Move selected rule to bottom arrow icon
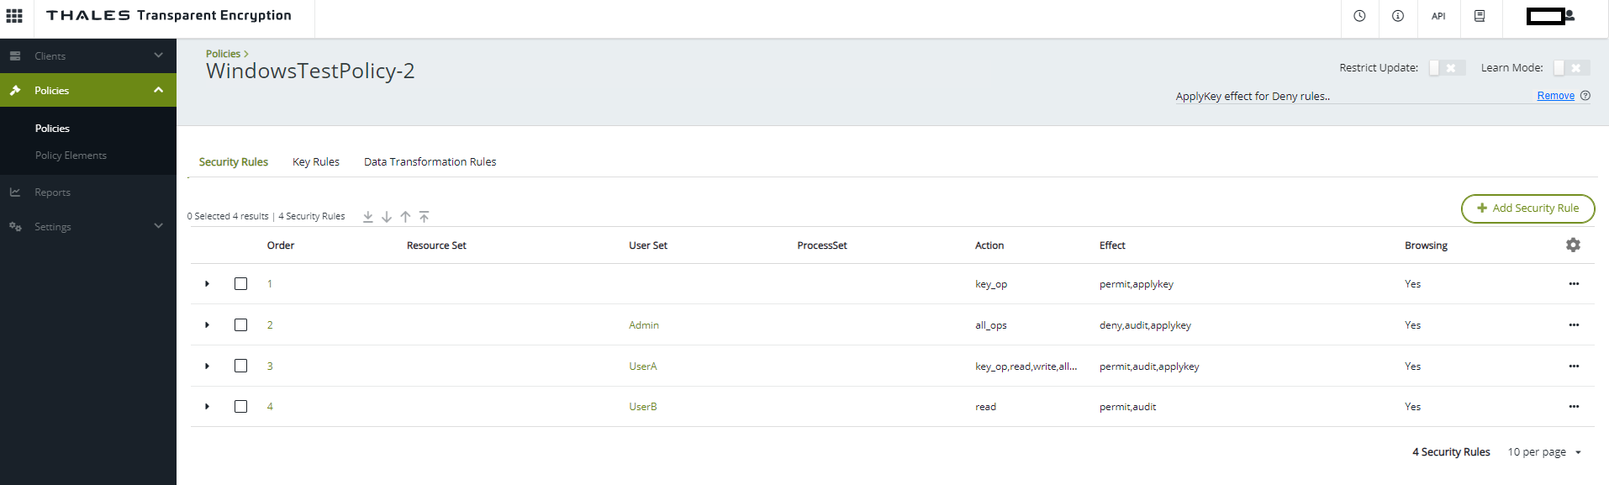Viewport: 1609px width, 485px height. tap(368, 217)
